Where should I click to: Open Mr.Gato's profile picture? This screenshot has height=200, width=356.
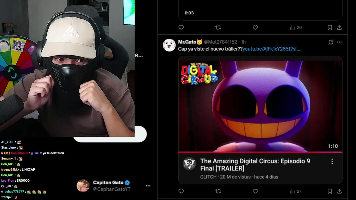click(169, 45)
